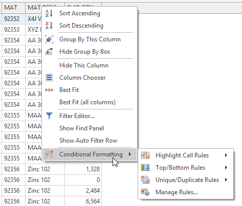Click the Top/Bottom Rules icon

pos(145,168)
